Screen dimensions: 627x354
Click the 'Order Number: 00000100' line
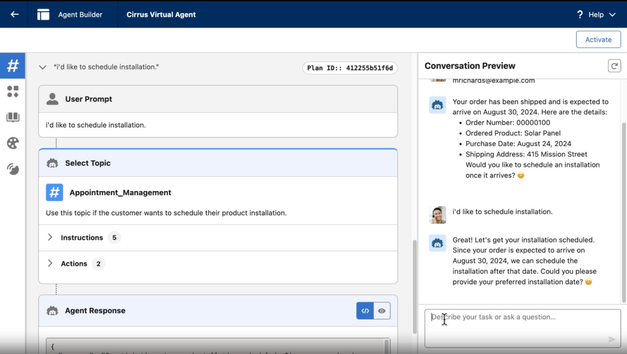(x=508, y=122)
